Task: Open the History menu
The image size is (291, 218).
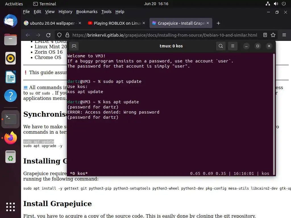Action: click(65, 12)
